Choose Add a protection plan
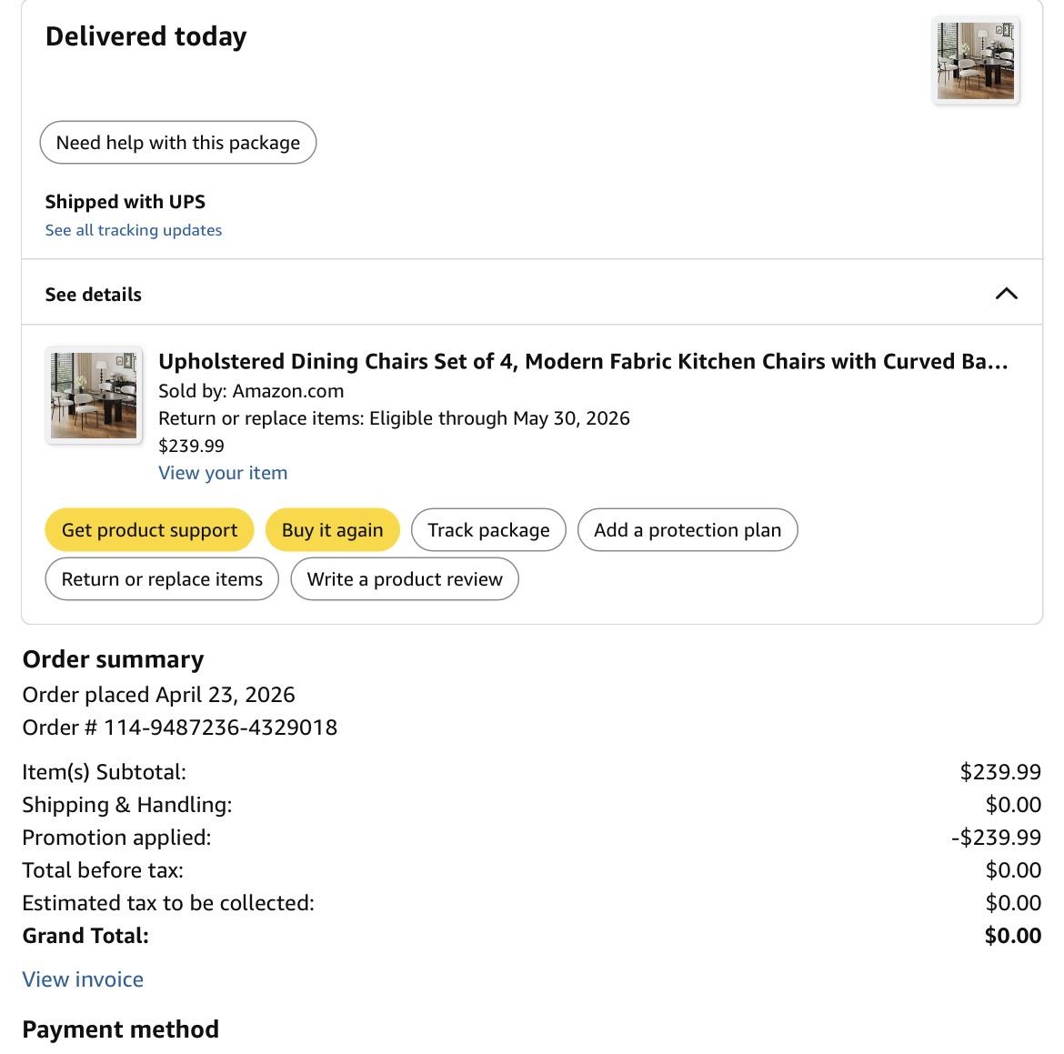 tap(688, 530)
